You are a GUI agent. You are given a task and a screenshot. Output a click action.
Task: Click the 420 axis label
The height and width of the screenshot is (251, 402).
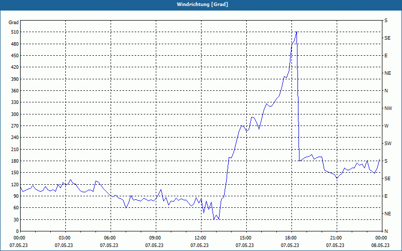[15, 67]
